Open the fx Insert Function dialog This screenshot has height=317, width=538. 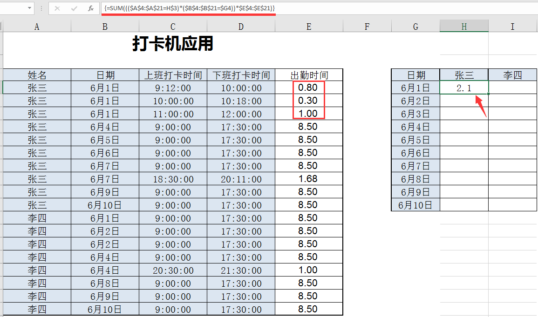[x=90, y=8]
